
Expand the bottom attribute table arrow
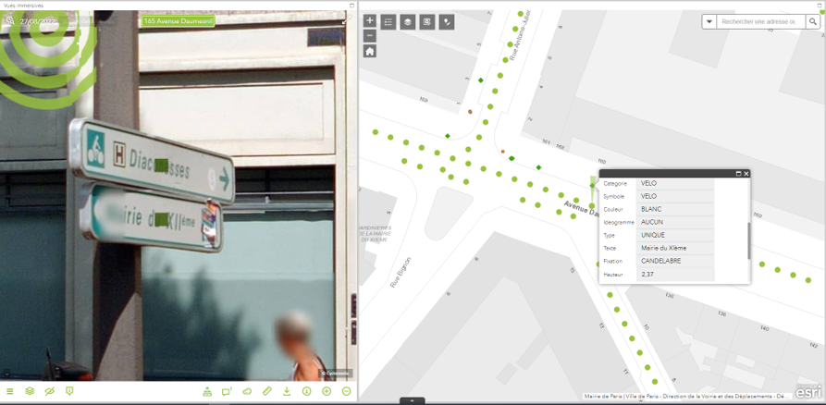pyautogui.click(x=413, y=400)
